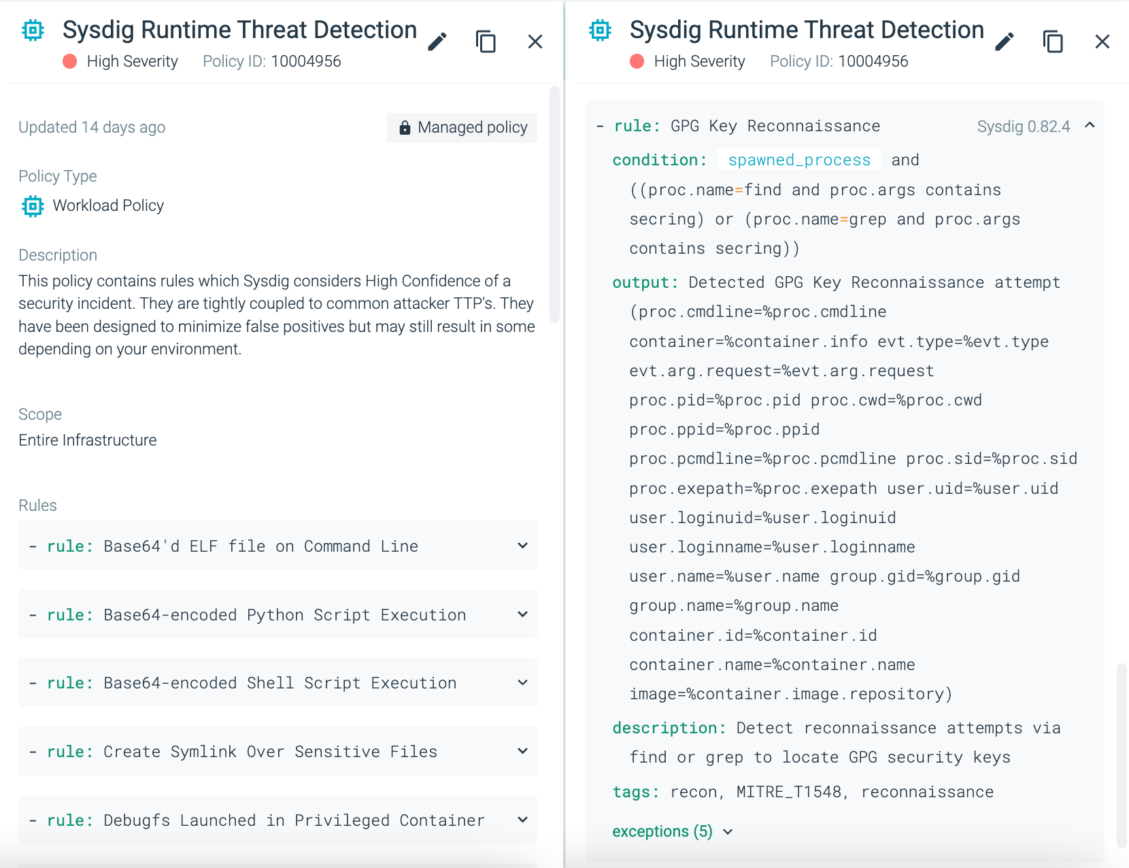
Task: Click the Sysdig chip icon in left header
Action: point(33,31)
